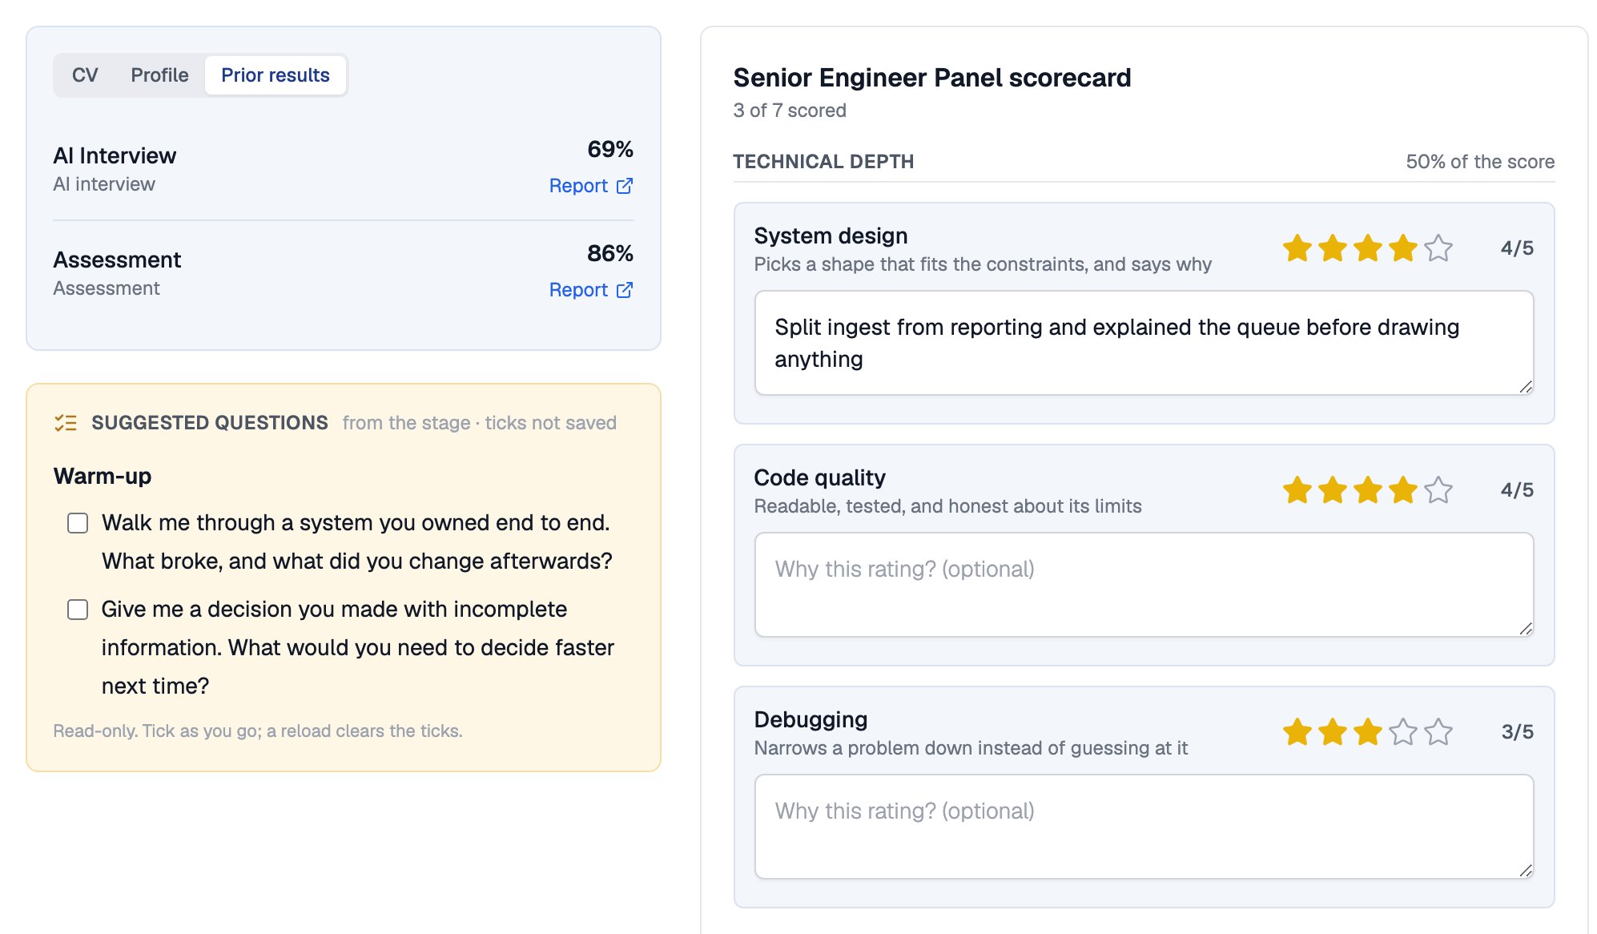Edit the System design rating comment
Screen dimensions: 1597x934
click(1144, 343)
